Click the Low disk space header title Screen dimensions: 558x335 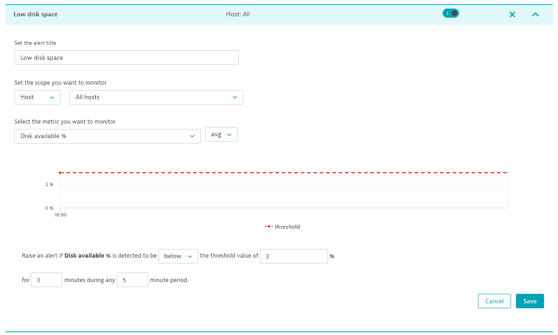point(35,14)
